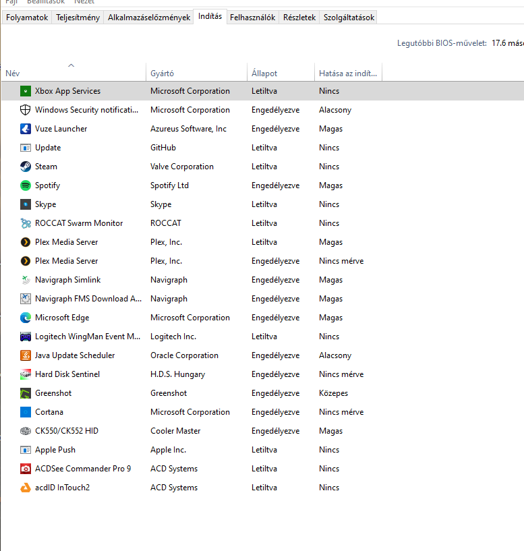Click the Java Update Scheduler icon
The image size is (524, 551).
point(26,355)
